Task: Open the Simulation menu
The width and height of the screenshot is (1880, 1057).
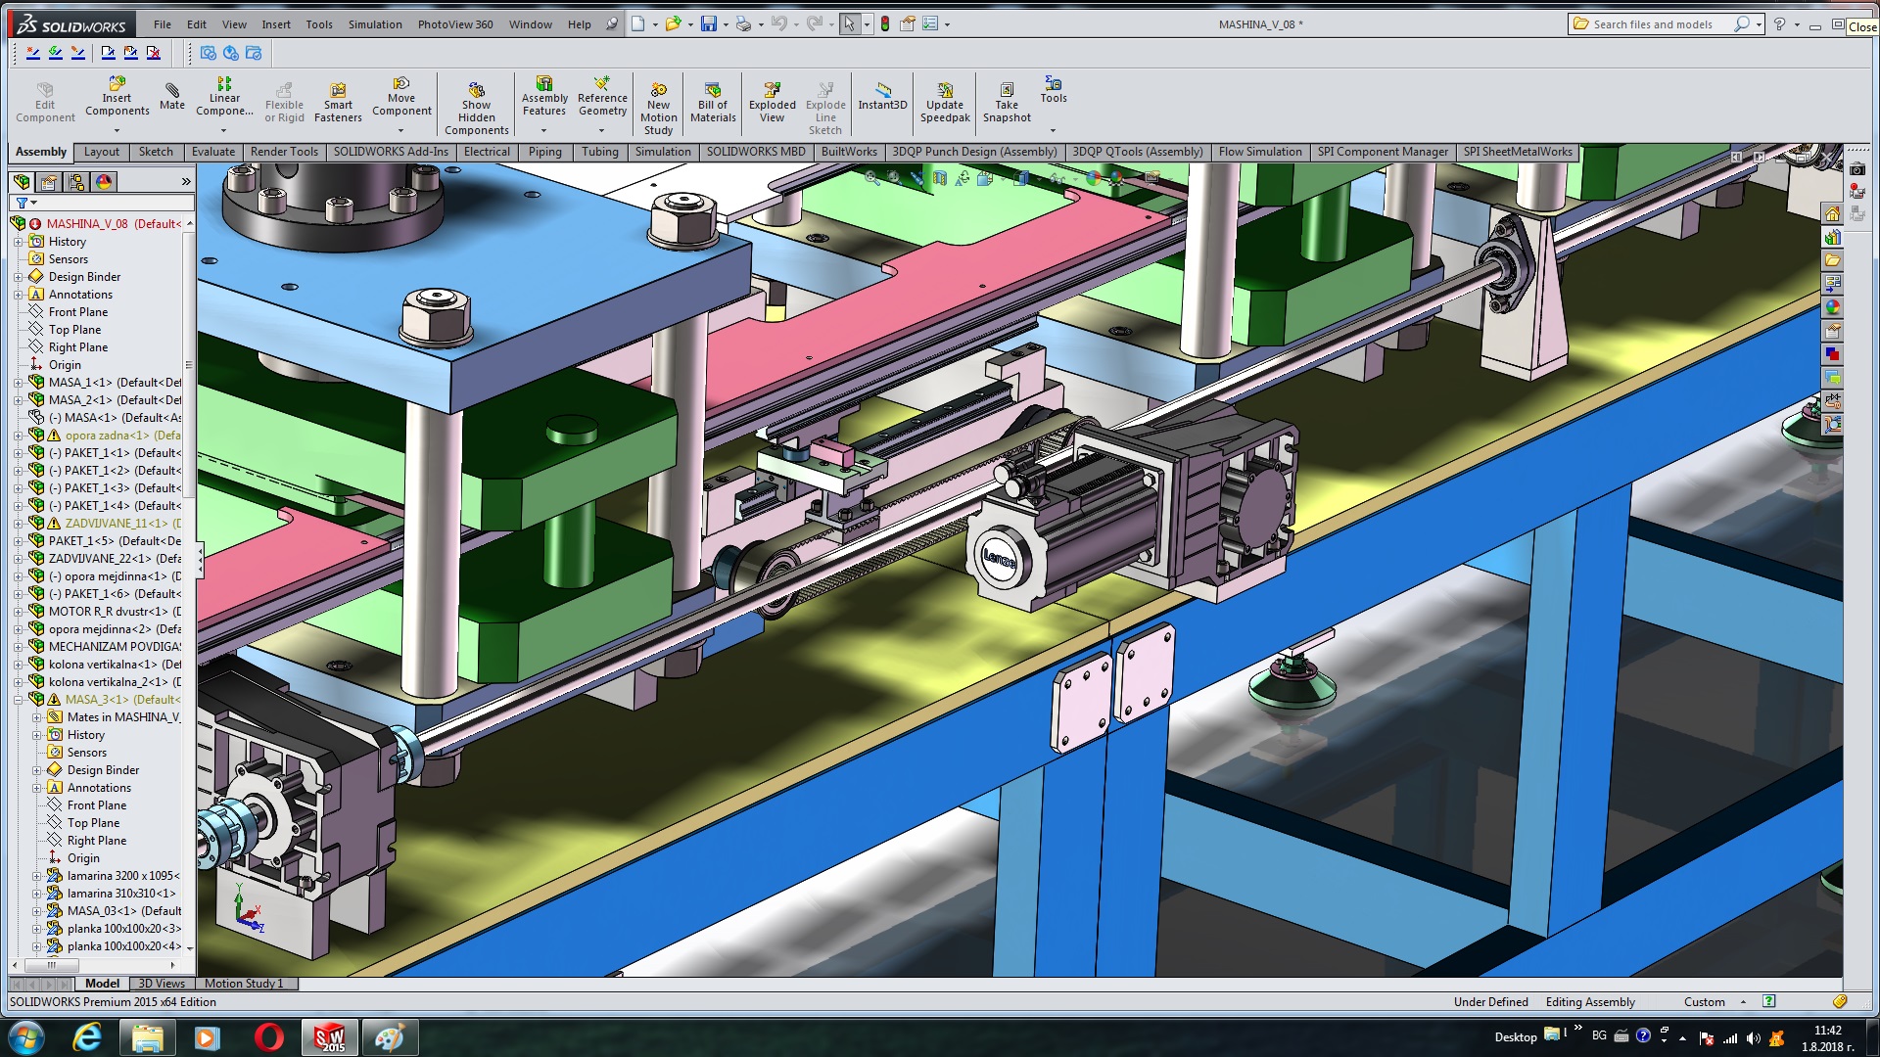Action: point(374,24)
